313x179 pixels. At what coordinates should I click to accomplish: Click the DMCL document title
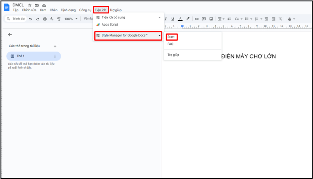[x=18, y=5]
